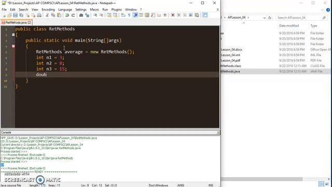Click the Save All toolbar icon

[x=21, y=15]
